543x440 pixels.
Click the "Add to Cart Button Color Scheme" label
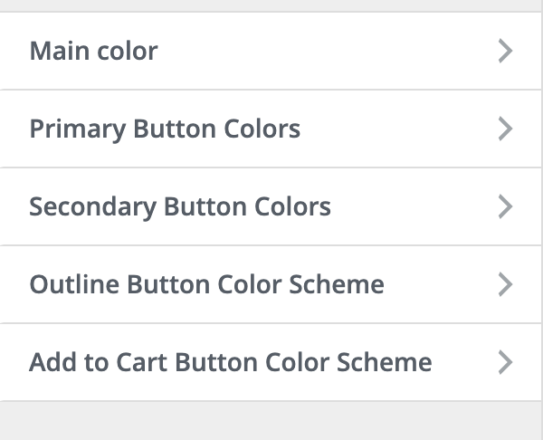230,363
